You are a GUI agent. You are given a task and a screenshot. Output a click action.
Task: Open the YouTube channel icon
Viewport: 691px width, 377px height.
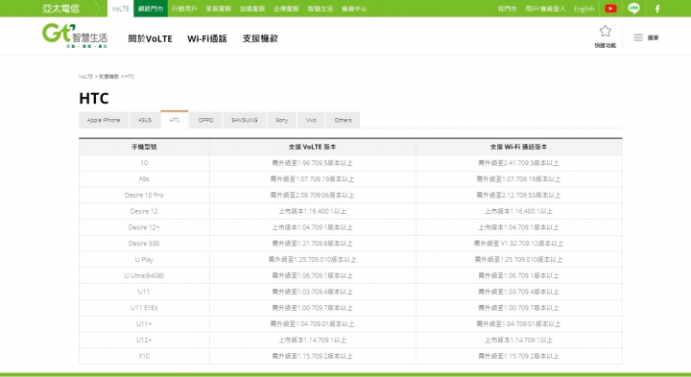pyautogui.click(x=610, y=9)
